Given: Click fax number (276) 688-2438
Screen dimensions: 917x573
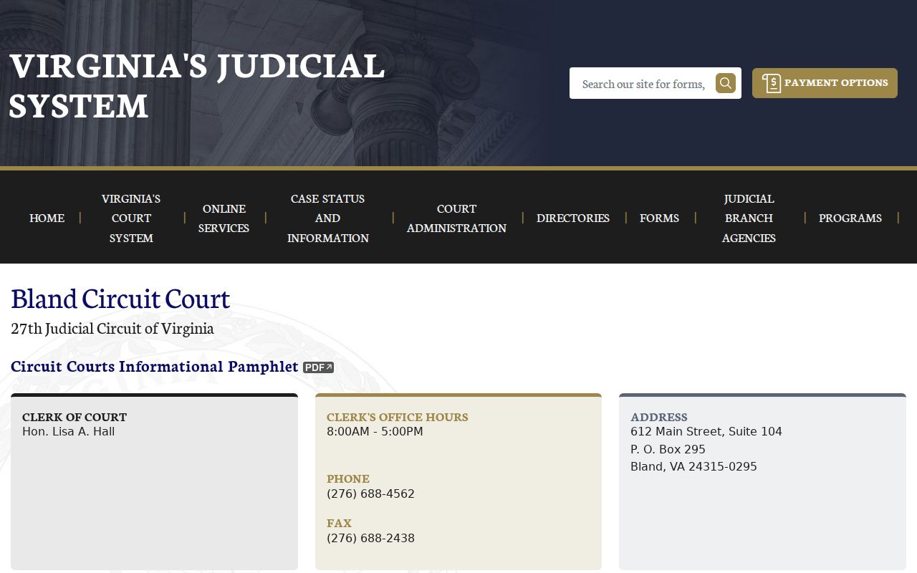Looking at the screenshot, I should [370, 538].
